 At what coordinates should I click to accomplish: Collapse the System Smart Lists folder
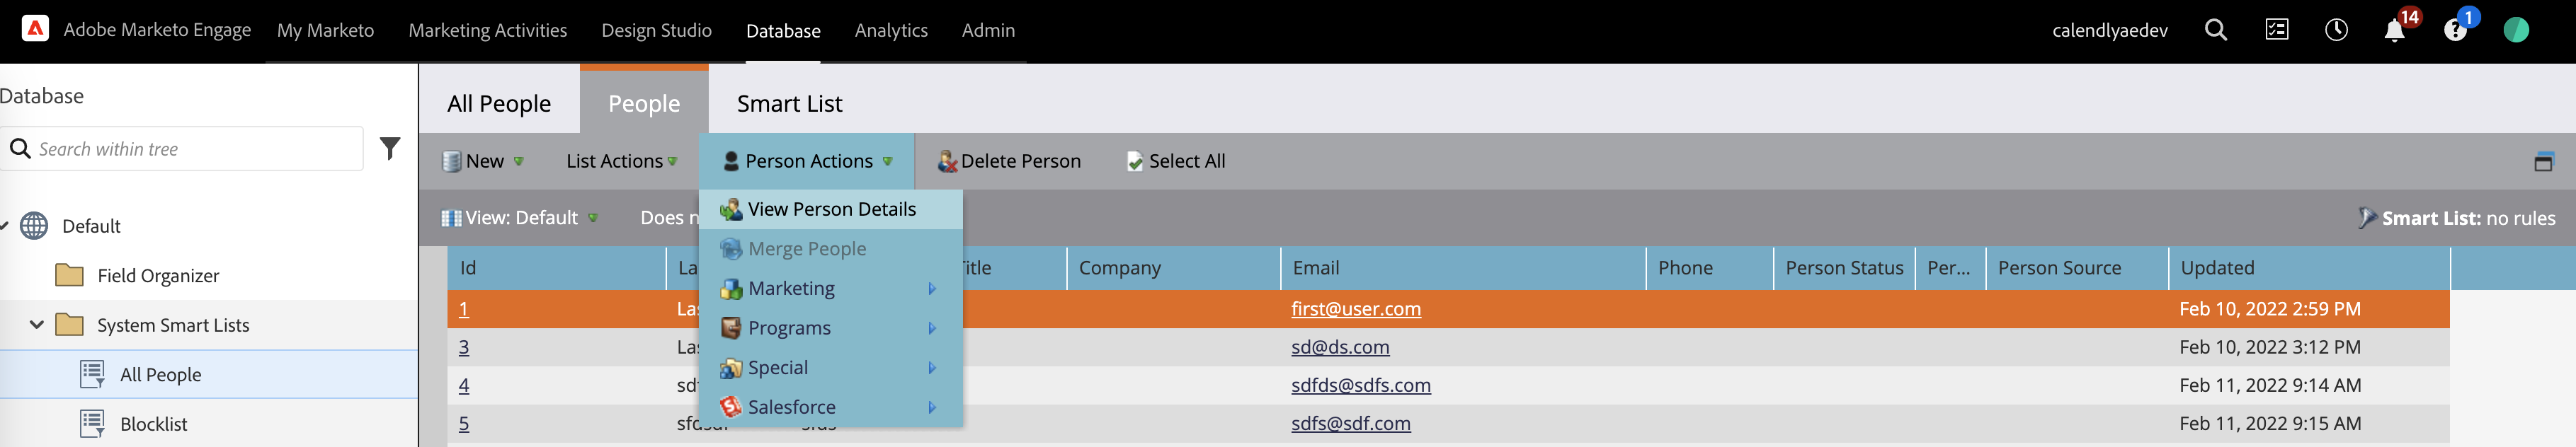(37, 325)
